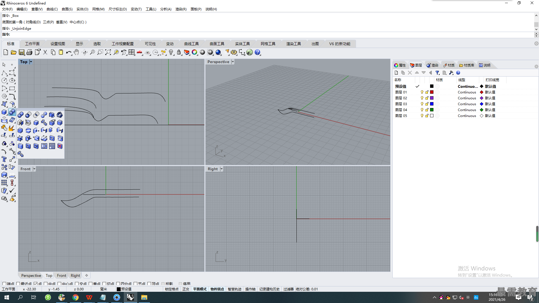Screen dimensions: 539x303
Task: Click the Undo arrow icon
Action: pos(69,52)
